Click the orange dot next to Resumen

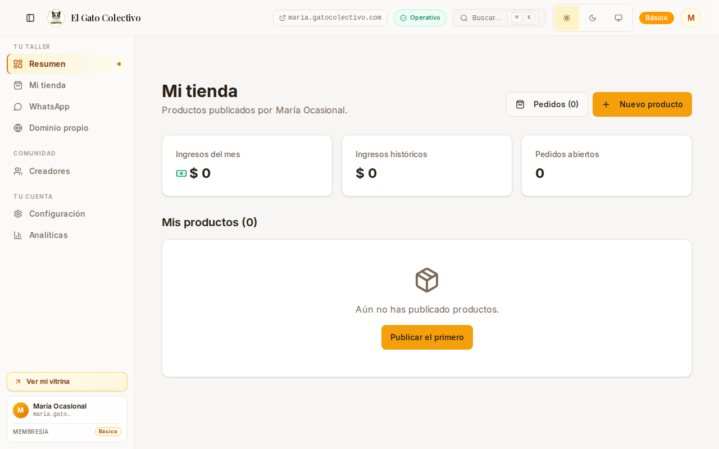[x=119, y=64]
